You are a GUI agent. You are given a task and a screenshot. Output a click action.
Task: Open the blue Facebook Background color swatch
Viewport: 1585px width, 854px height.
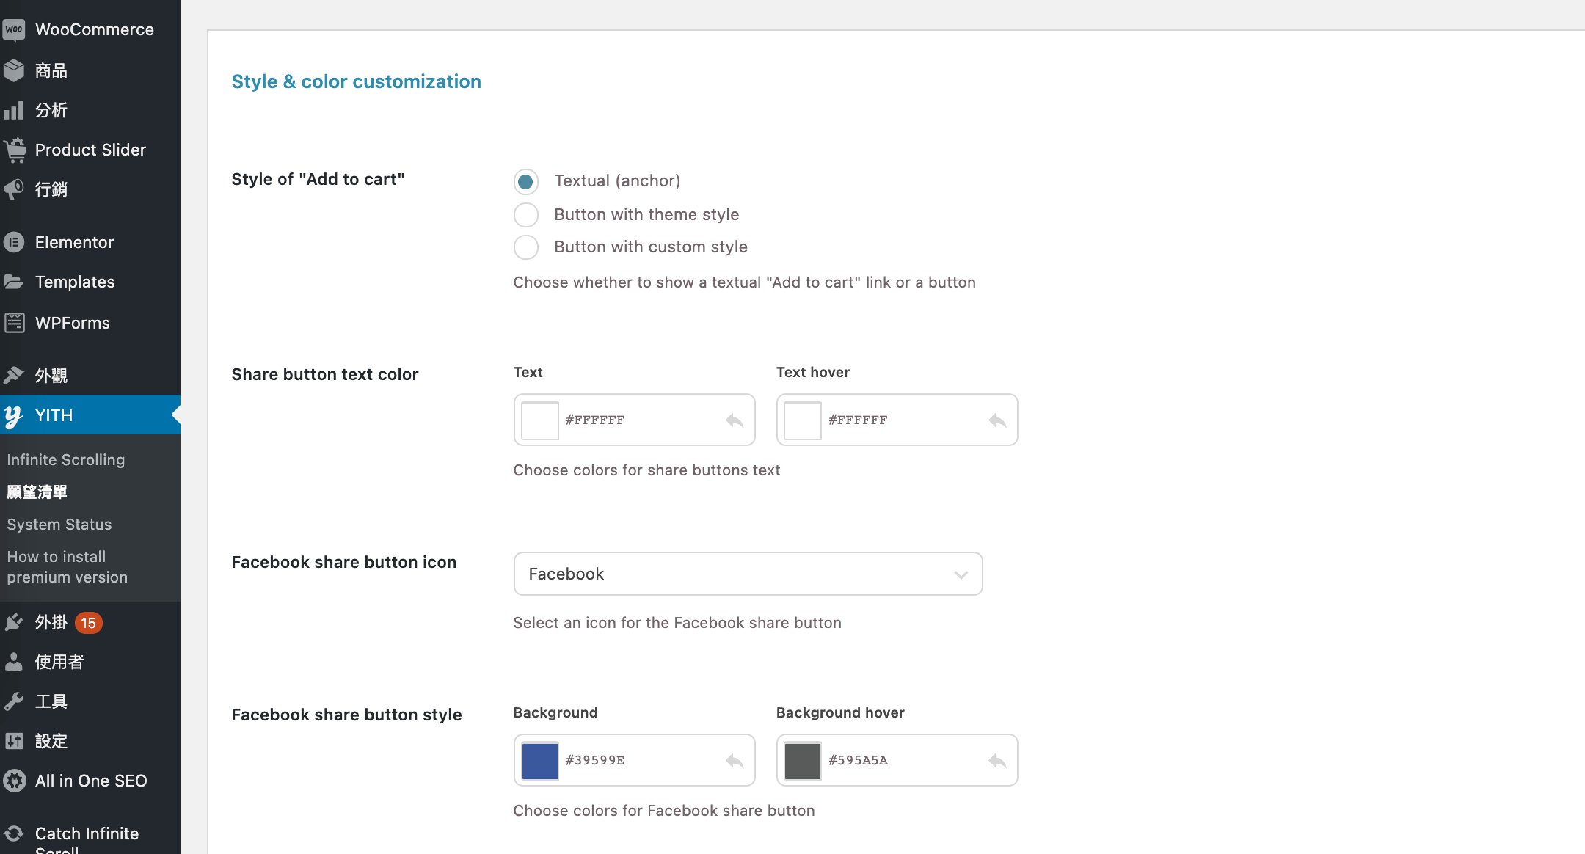(540, 761)
